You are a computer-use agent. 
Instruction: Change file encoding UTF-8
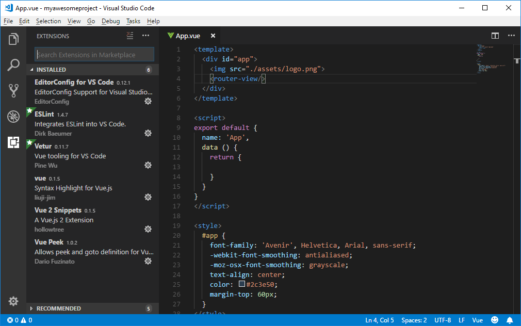(443, 320)
